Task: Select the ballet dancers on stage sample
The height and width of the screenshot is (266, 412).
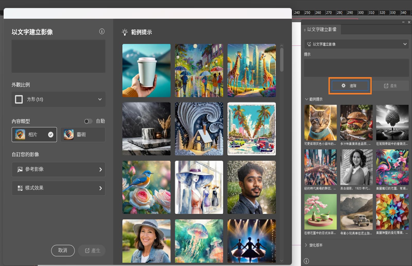Action: [x=252, y=241]
